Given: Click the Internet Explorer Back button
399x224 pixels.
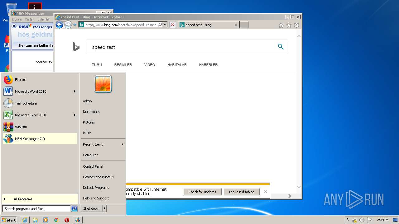Looking at the screenshot, I should tap(59, 25).
